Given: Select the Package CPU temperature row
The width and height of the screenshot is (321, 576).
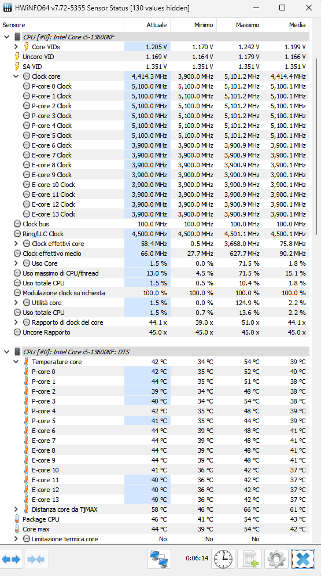Looking at the screenshot, I should (154, 519).
